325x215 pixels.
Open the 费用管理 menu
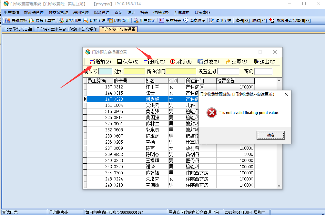[81, 13]
